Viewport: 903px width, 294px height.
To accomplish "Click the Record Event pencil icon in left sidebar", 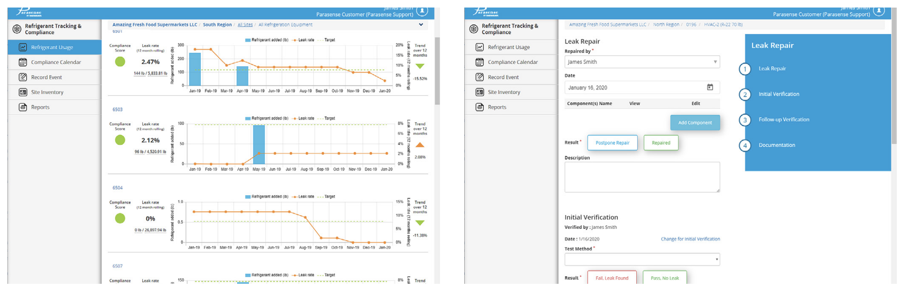I will [23, 77].
